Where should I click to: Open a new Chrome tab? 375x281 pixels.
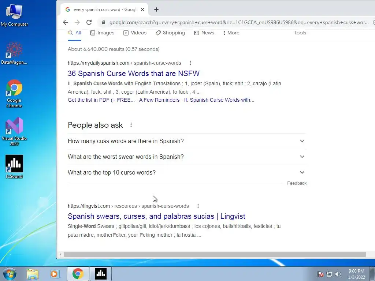156,10
